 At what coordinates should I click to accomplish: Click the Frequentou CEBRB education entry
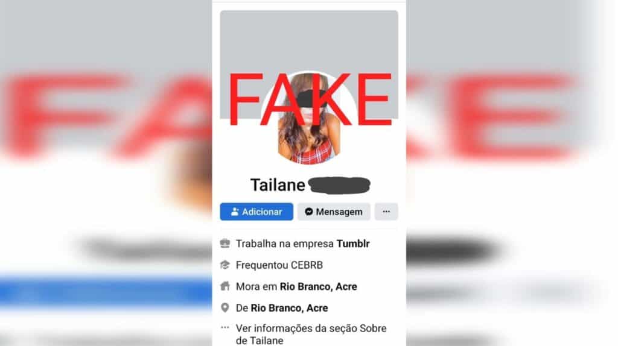(x=279, y=265)
